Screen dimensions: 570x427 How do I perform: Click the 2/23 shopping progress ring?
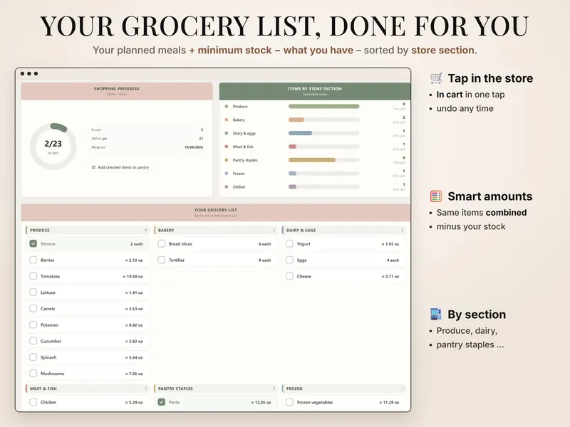pos(53,146)
